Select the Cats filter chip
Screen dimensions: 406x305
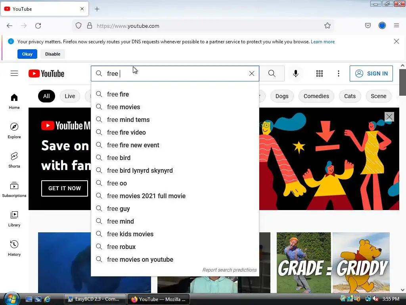pos(350,96)
